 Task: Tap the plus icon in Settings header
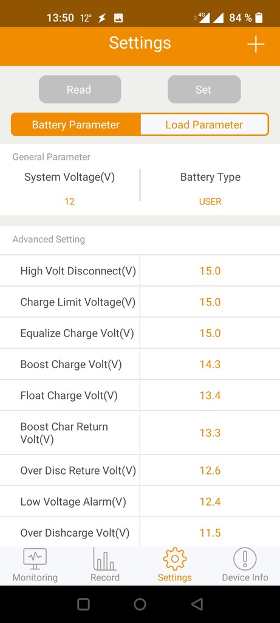coord(256,44)
